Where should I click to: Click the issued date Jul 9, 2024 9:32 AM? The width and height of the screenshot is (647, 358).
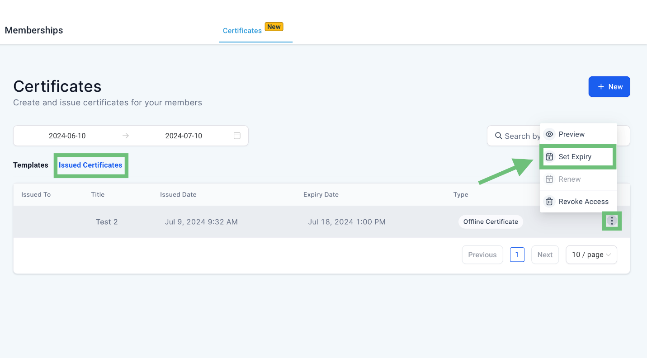(201, 222)
